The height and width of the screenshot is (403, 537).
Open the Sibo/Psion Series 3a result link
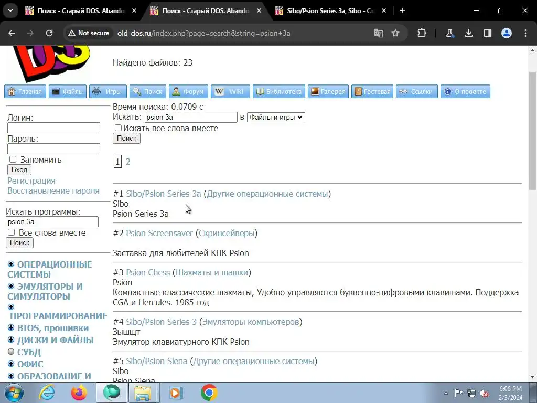(x=164, y=194)
